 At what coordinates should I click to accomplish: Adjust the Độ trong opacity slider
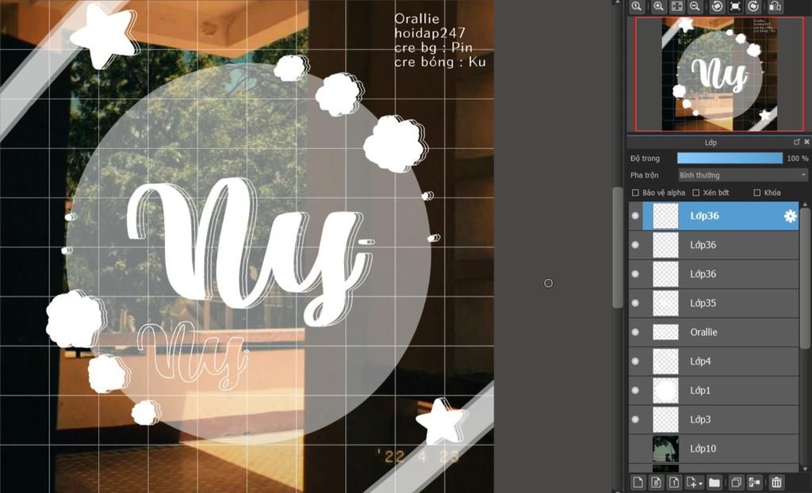[x=730, y=158]
